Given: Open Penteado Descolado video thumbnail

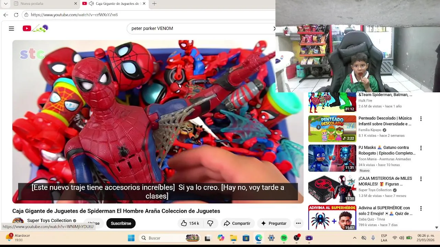Looking at the screenshot, I should 332,129.
